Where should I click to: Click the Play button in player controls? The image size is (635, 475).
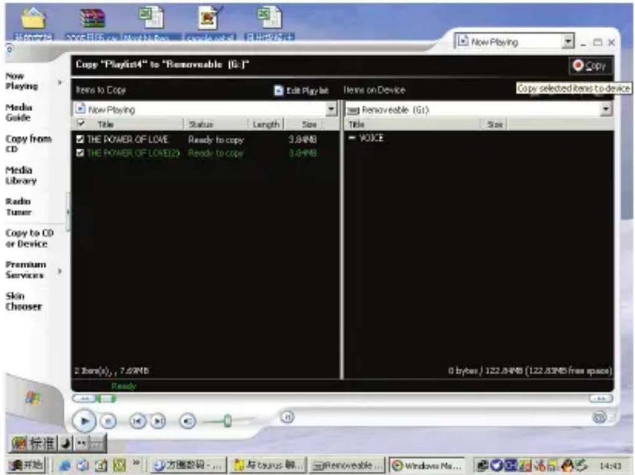[x=84, y=421]
